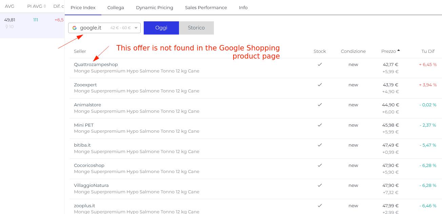
Task: Switch to the Sales Performance tab
Action: click(x=206, y=7)
